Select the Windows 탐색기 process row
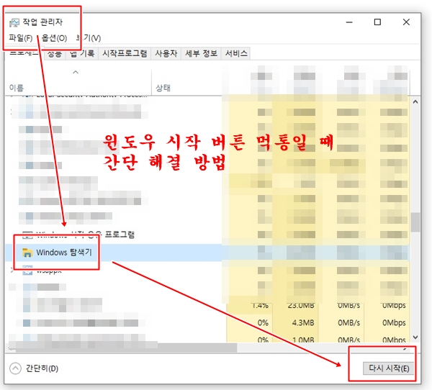This screenshot has height=390, width=432. [207, 253]
